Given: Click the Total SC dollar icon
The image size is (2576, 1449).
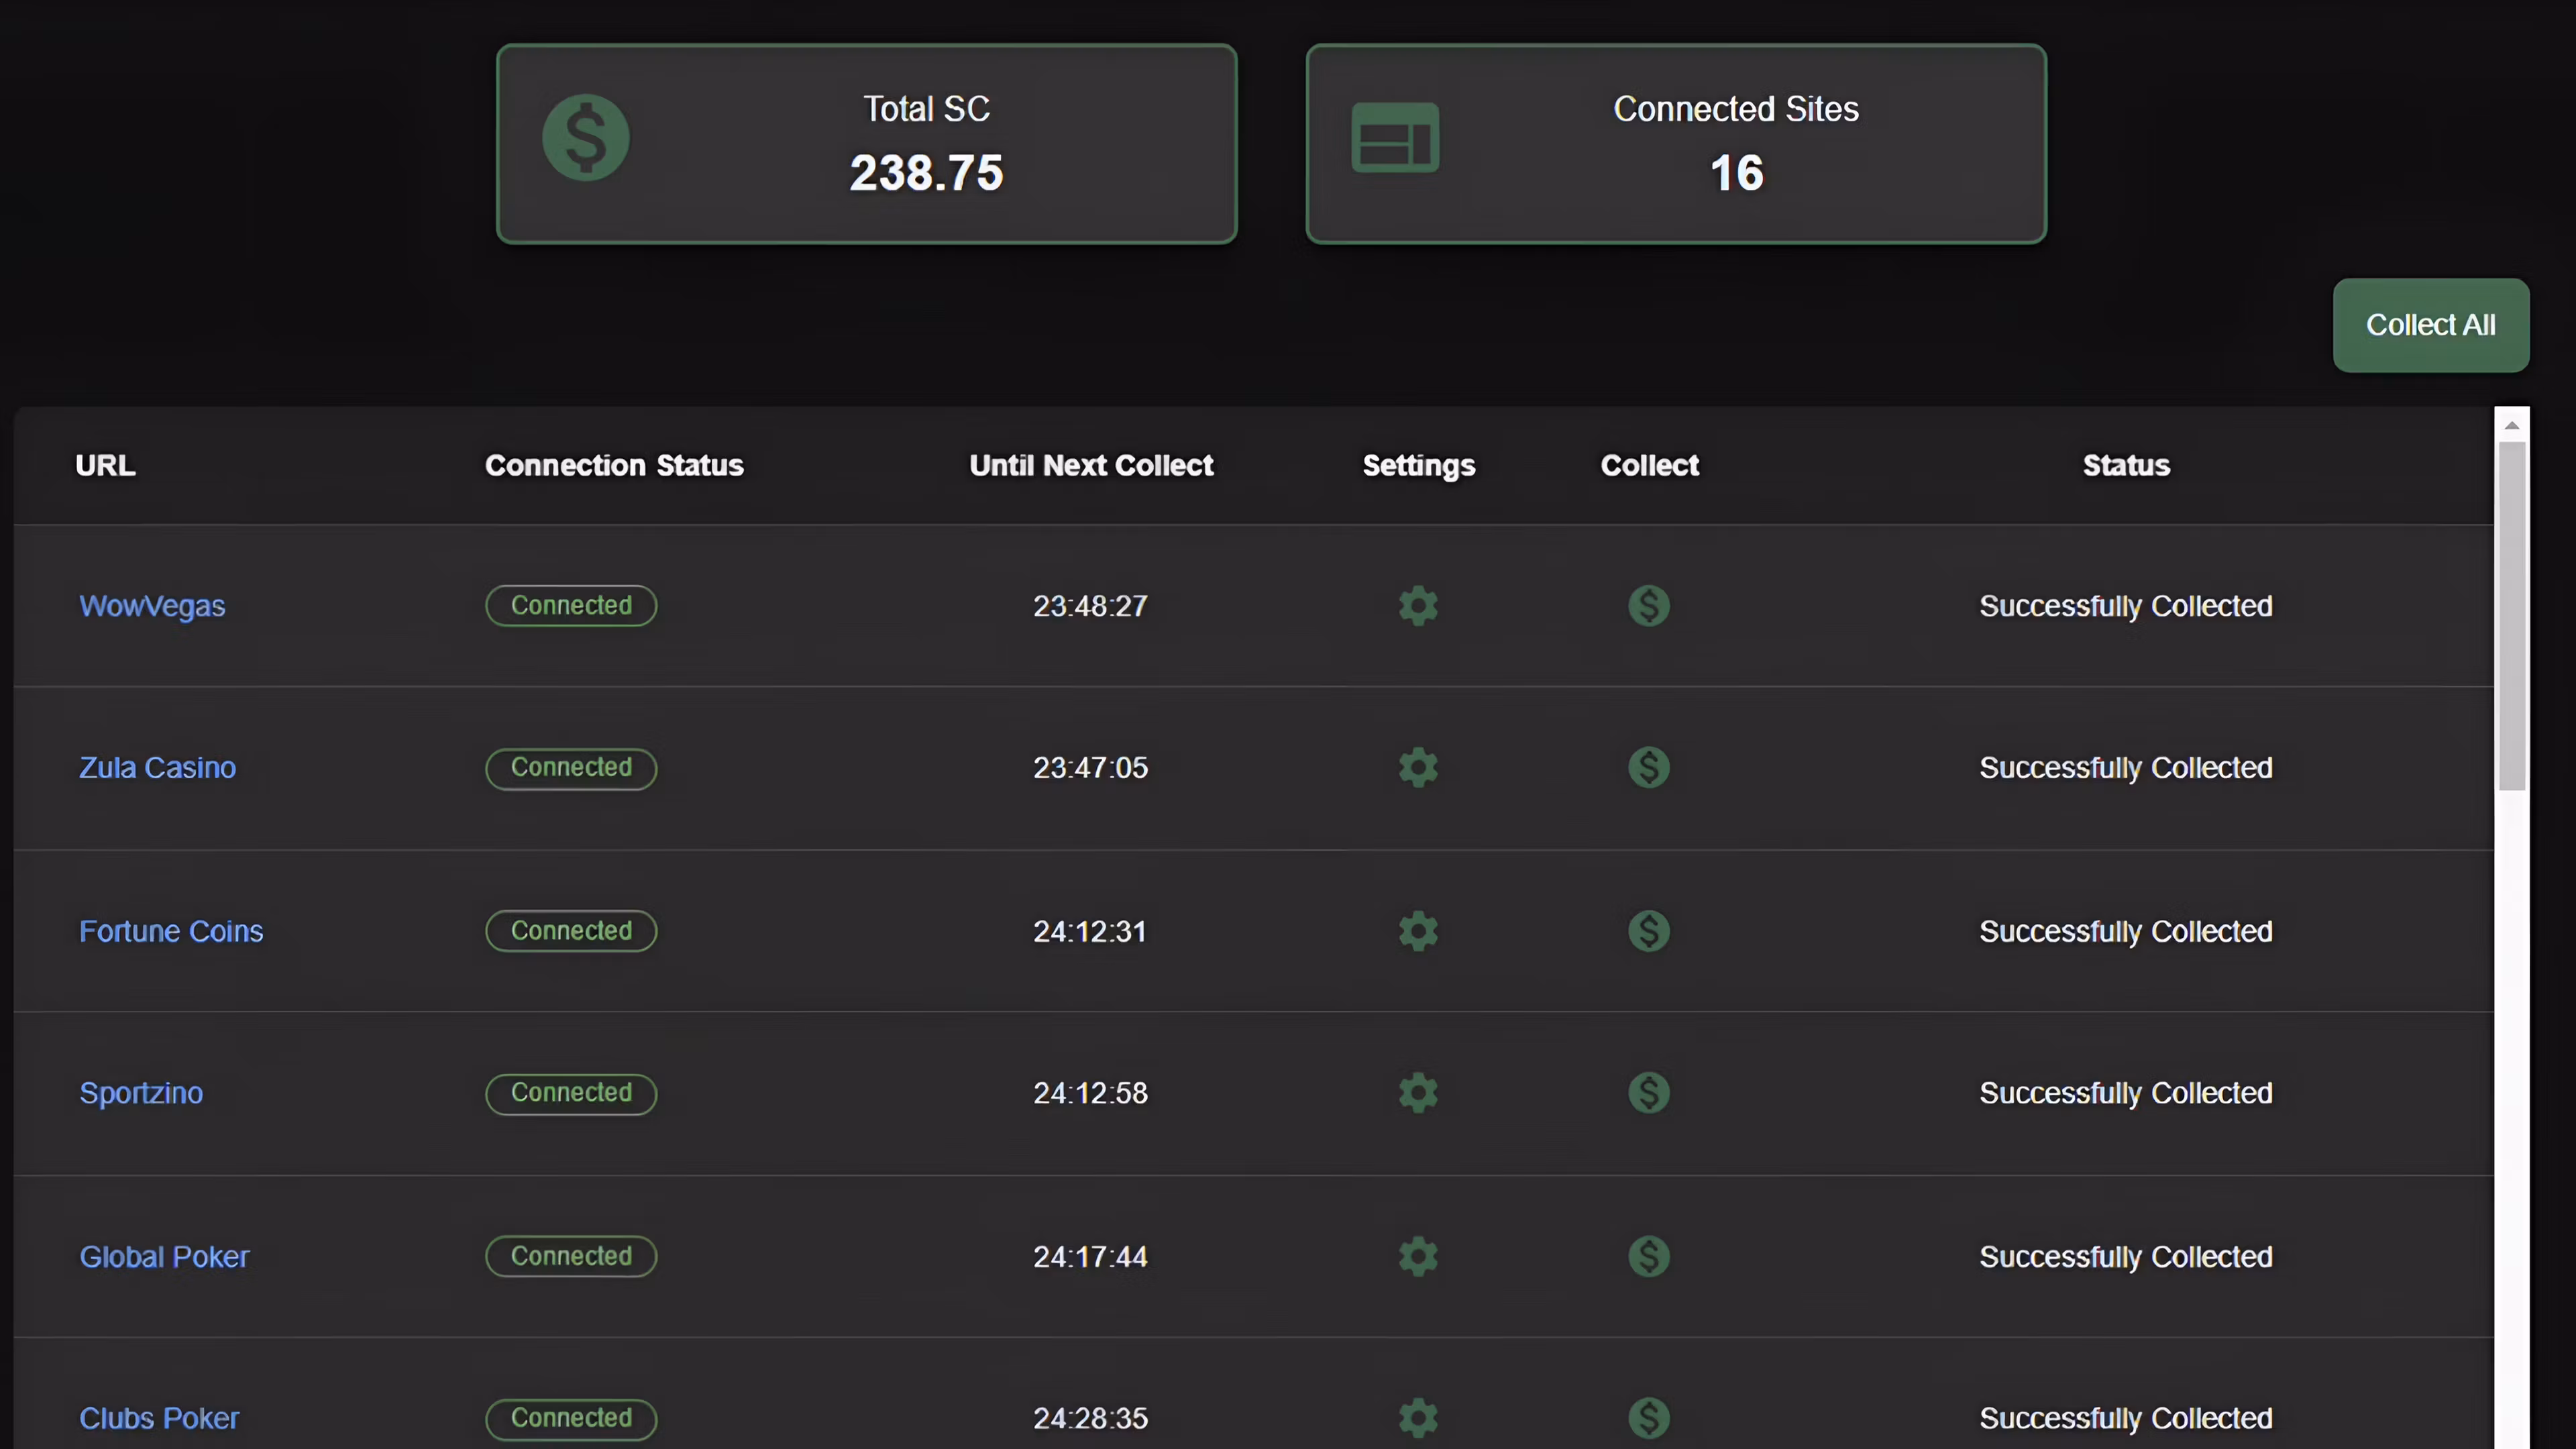Looking at the screenshot, I should (x=586, y=138).
